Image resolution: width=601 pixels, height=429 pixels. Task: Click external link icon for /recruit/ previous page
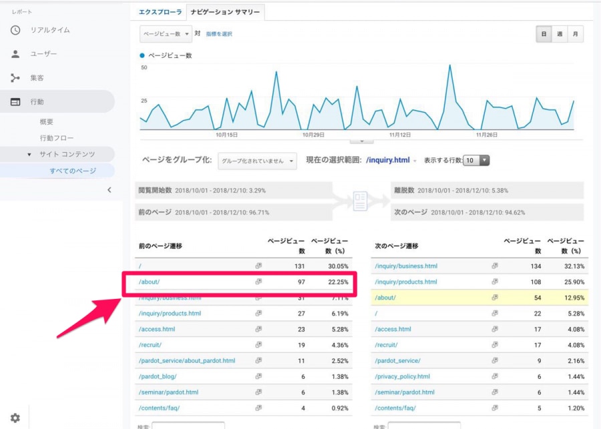point(258,344)
